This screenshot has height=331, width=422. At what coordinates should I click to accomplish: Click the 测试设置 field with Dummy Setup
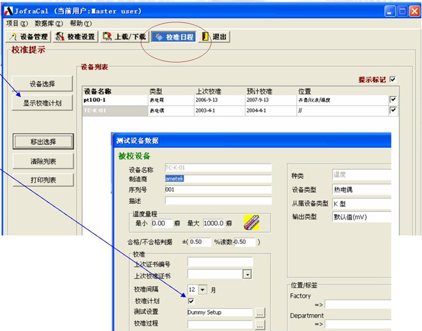coord(220,312)
